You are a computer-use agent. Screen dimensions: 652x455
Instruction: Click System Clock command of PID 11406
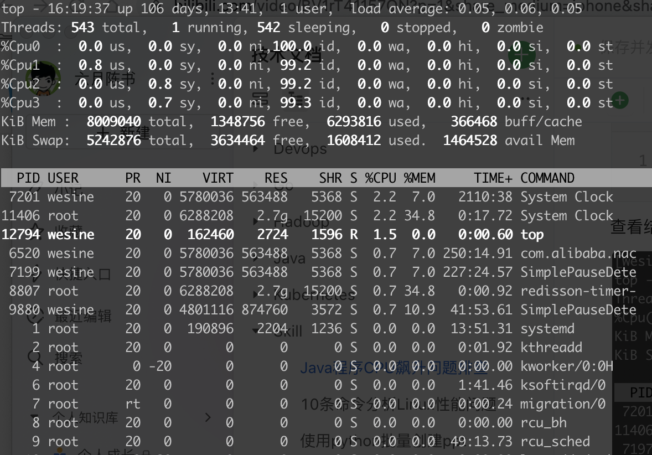(x=567, y=215)
